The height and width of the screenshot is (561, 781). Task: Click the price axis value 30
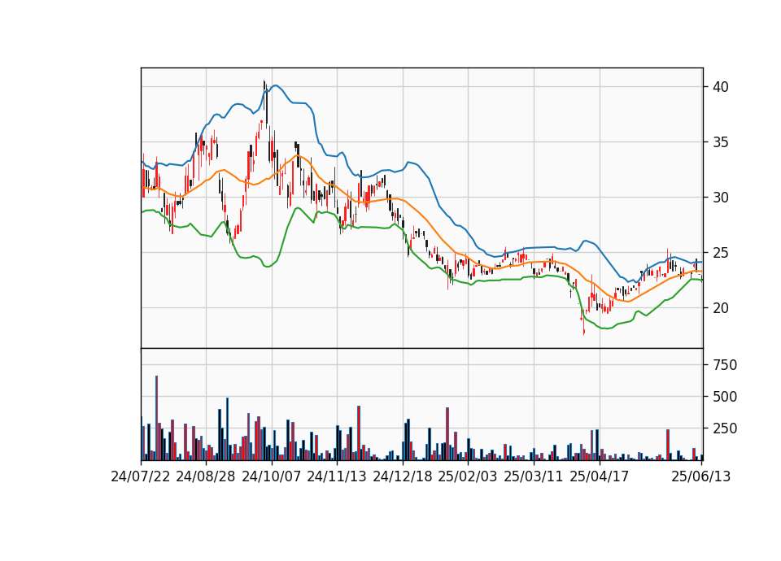click(721, 198)
